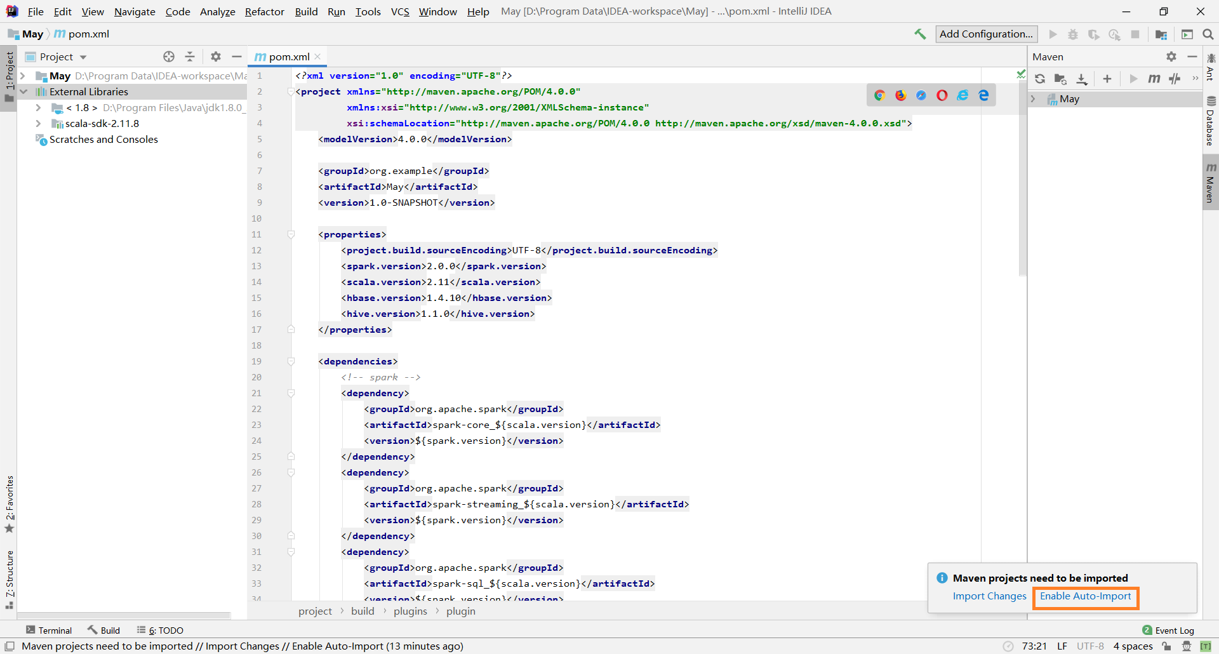Click the Stop square icon in the toolbar
1219x654 pixels.
(1135, 34)
